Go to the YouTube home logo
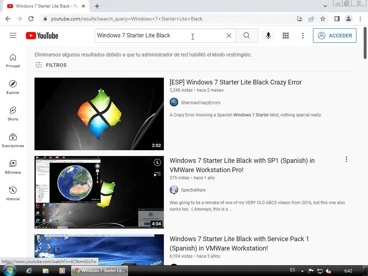The height and width of the screenshot is (276, 368). click(x=42, y=36)
